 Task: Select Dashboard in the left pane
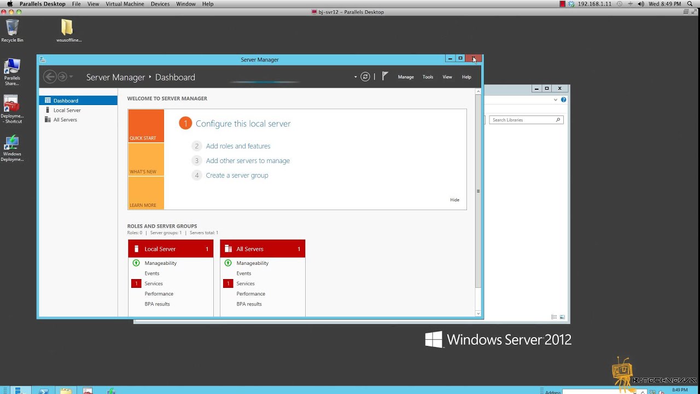tap(78, 101)
